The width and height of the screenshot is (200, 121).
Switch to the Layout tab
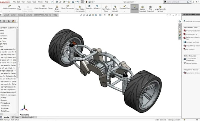6,15
